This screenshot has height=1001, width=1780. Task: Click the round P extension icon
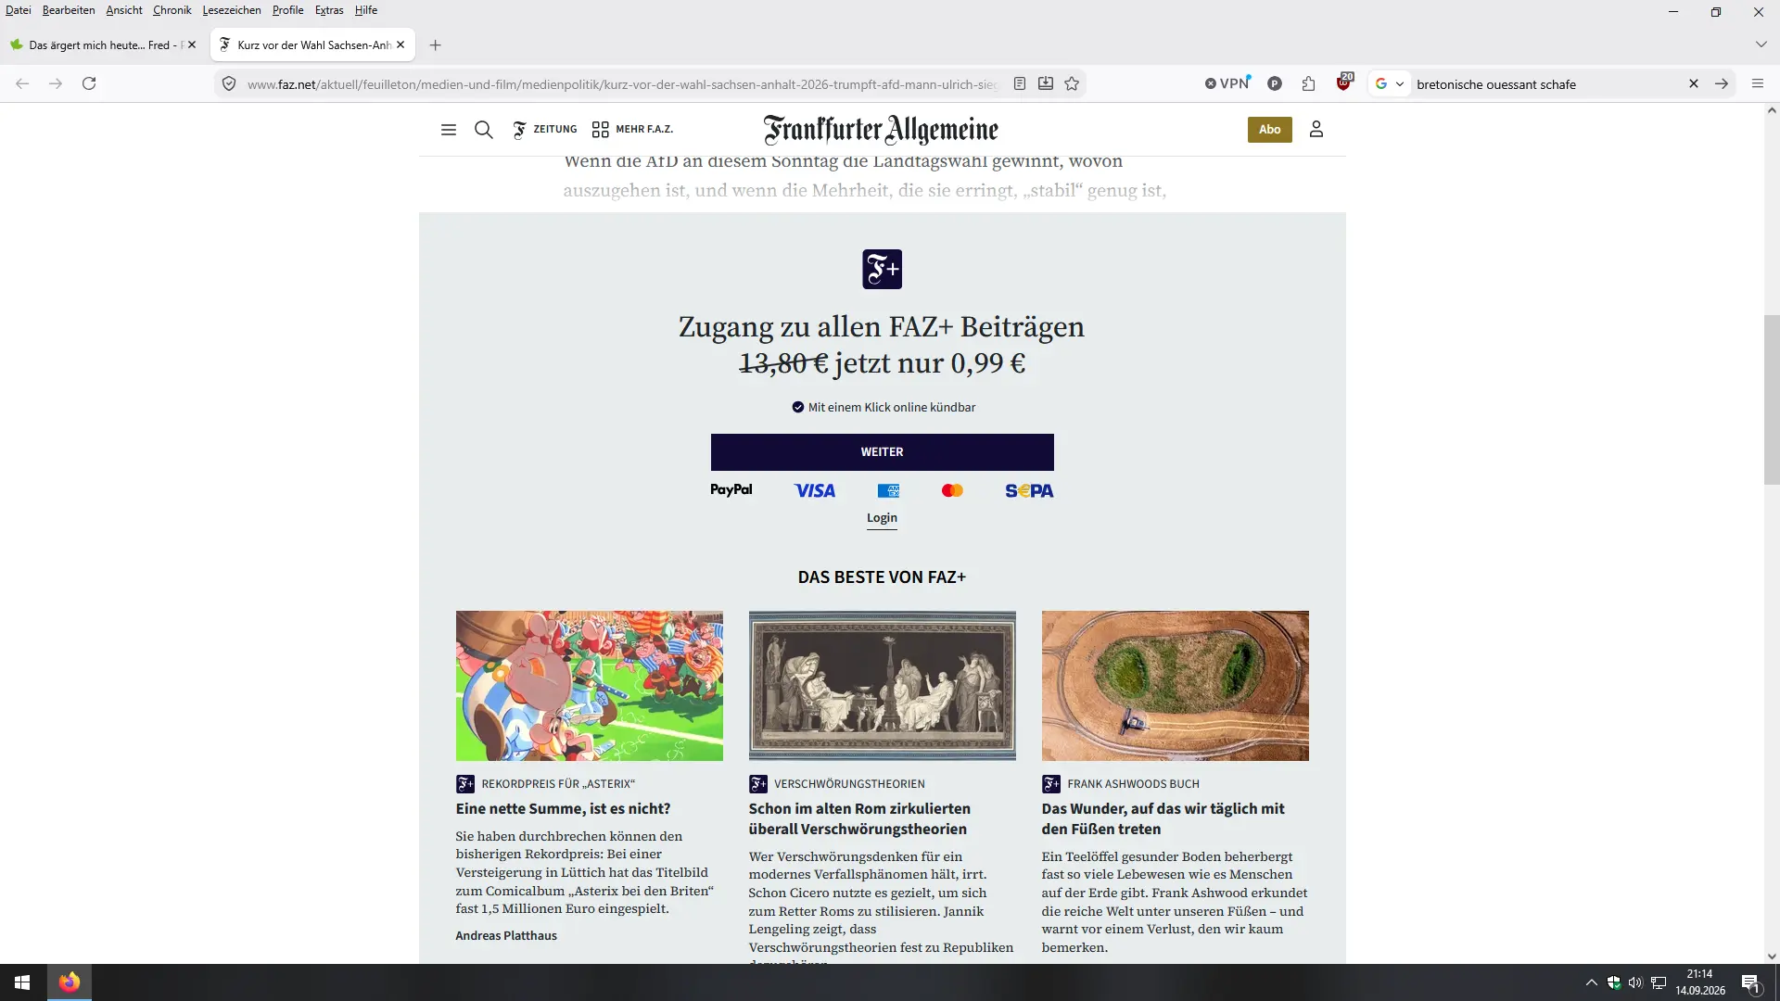coord(1275,83)
